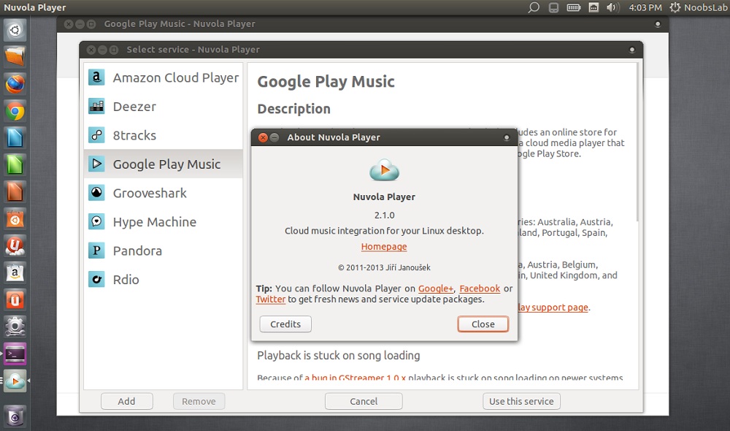
Task: Open session menu gear in top panel
Action: pos(675,7)
